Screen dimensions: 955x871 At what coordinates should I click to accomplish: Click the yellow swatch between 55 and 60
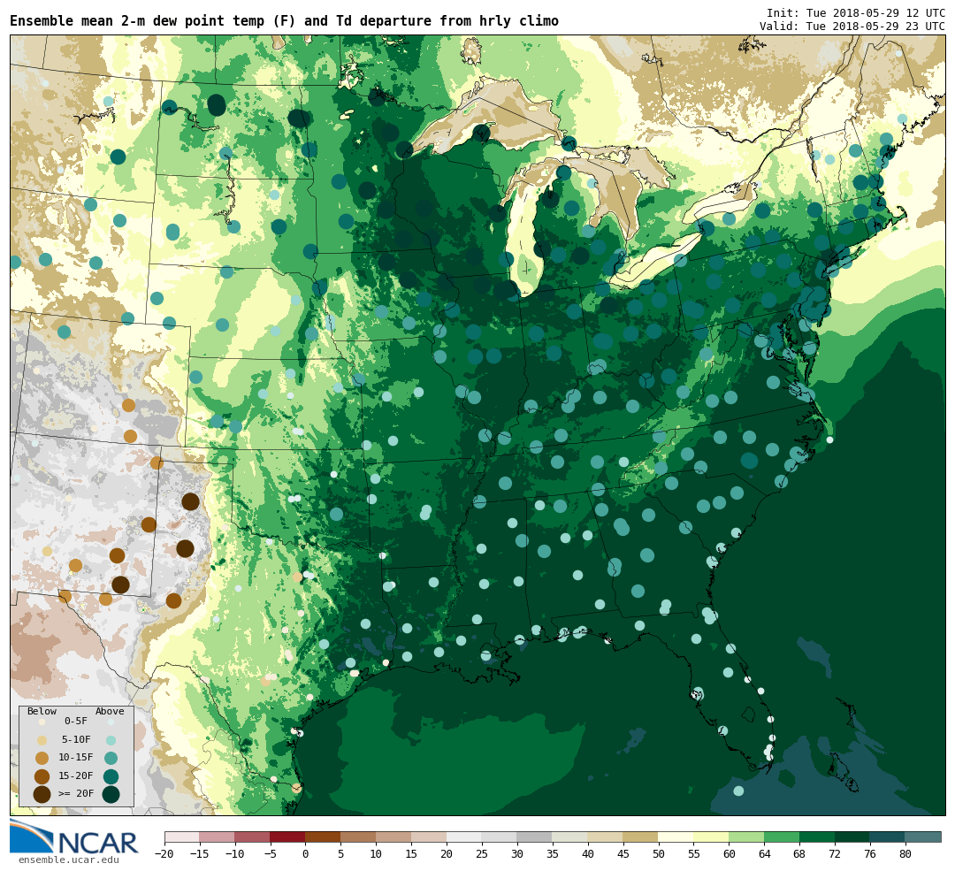(x=712, y=837)
